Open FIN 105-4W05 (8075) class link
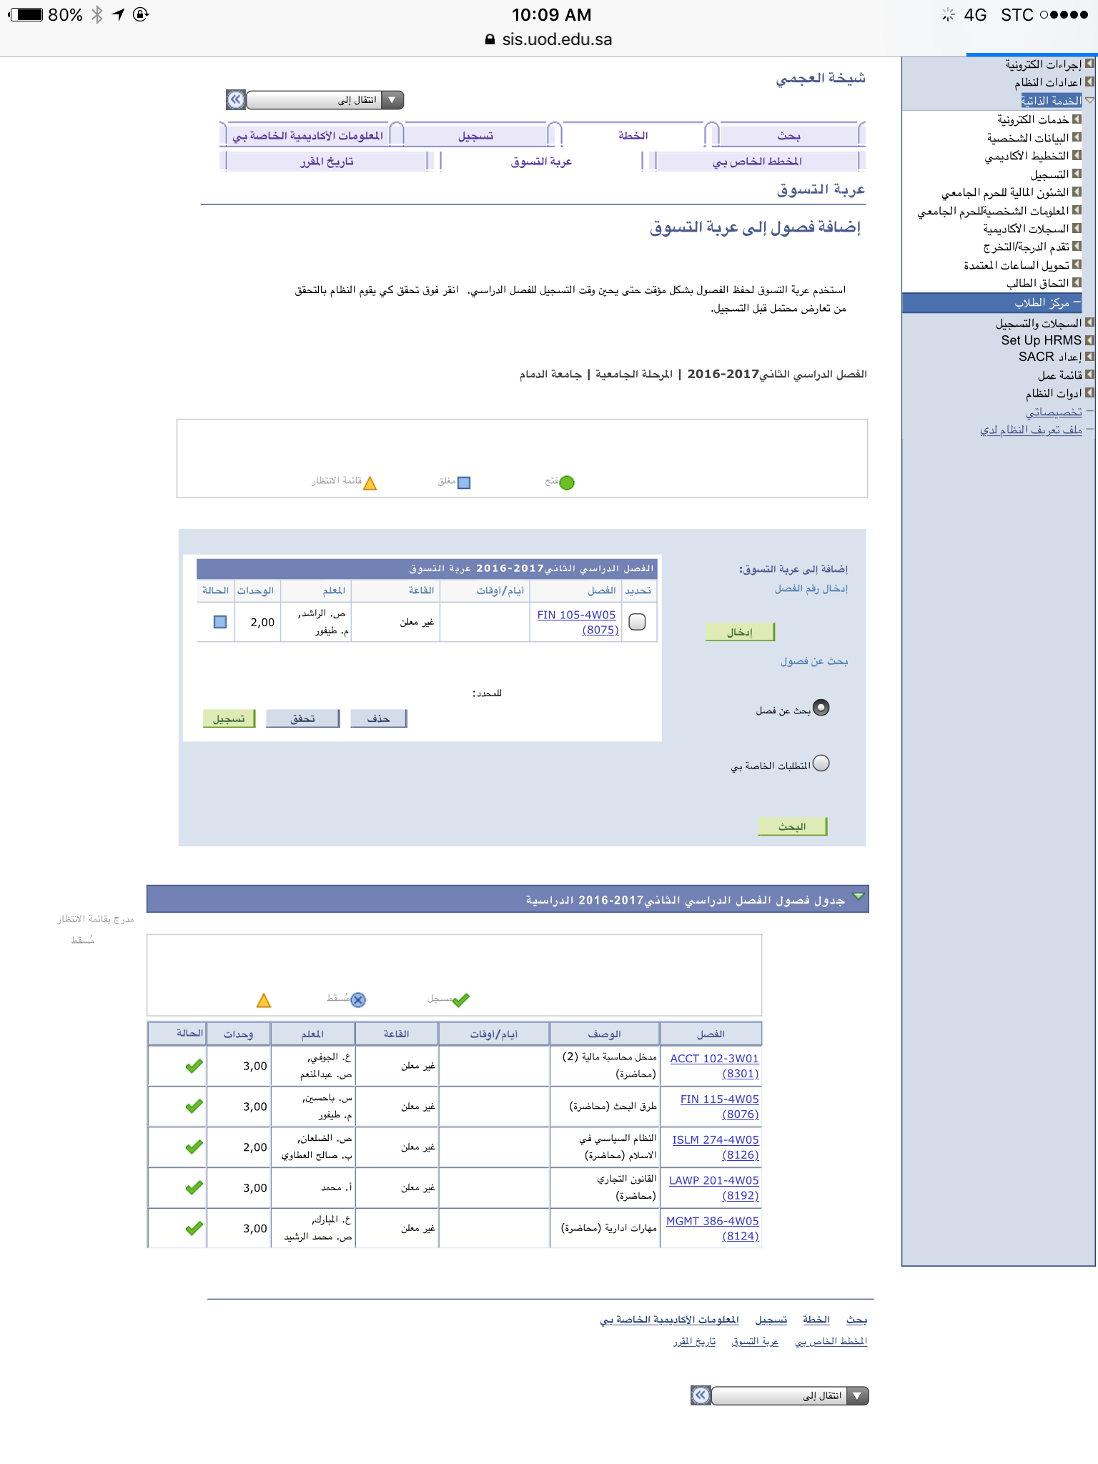This screenshot has width=1098, height=1464. (x=577, y=622)
